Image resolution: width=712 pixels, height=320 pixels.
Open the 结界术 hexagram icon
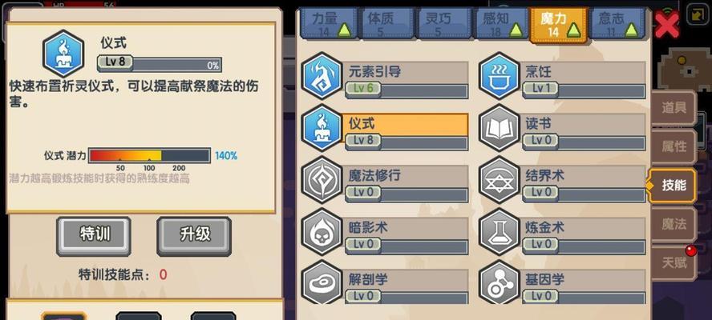point(499,180)
